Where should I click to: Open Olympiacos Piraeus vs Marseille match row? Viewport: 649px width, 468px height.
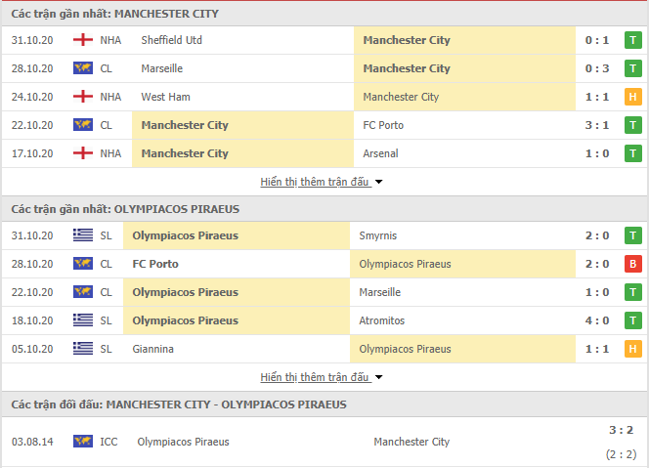[x=324, y=292]
